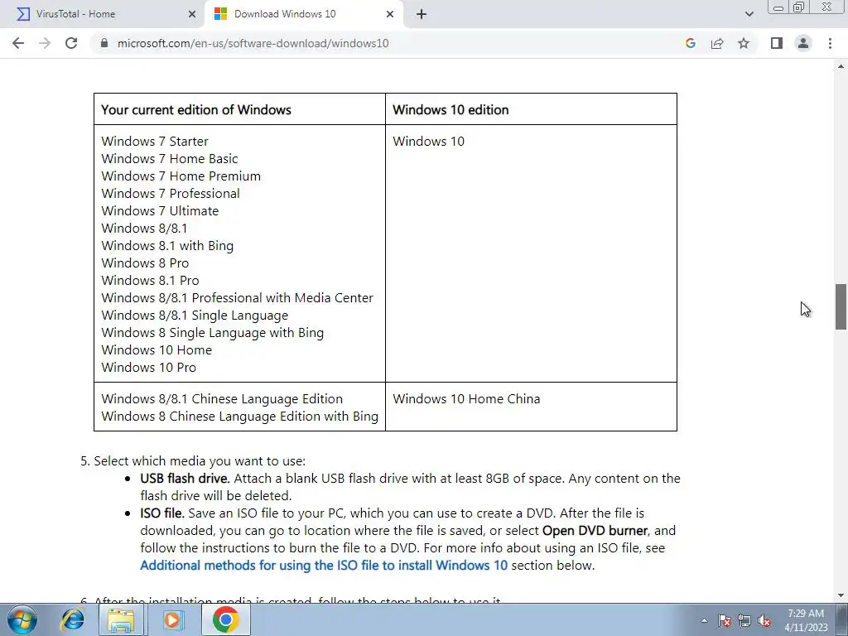The width and height of the screenshot is (848, 636).
Task: Open the muted volume tray icon
Action: (x=764, y=620)
